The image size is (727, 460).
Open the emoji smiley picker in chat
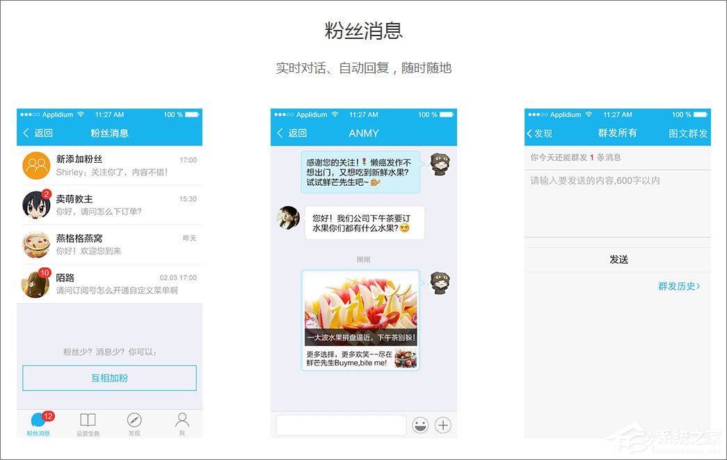click(420, 425)
